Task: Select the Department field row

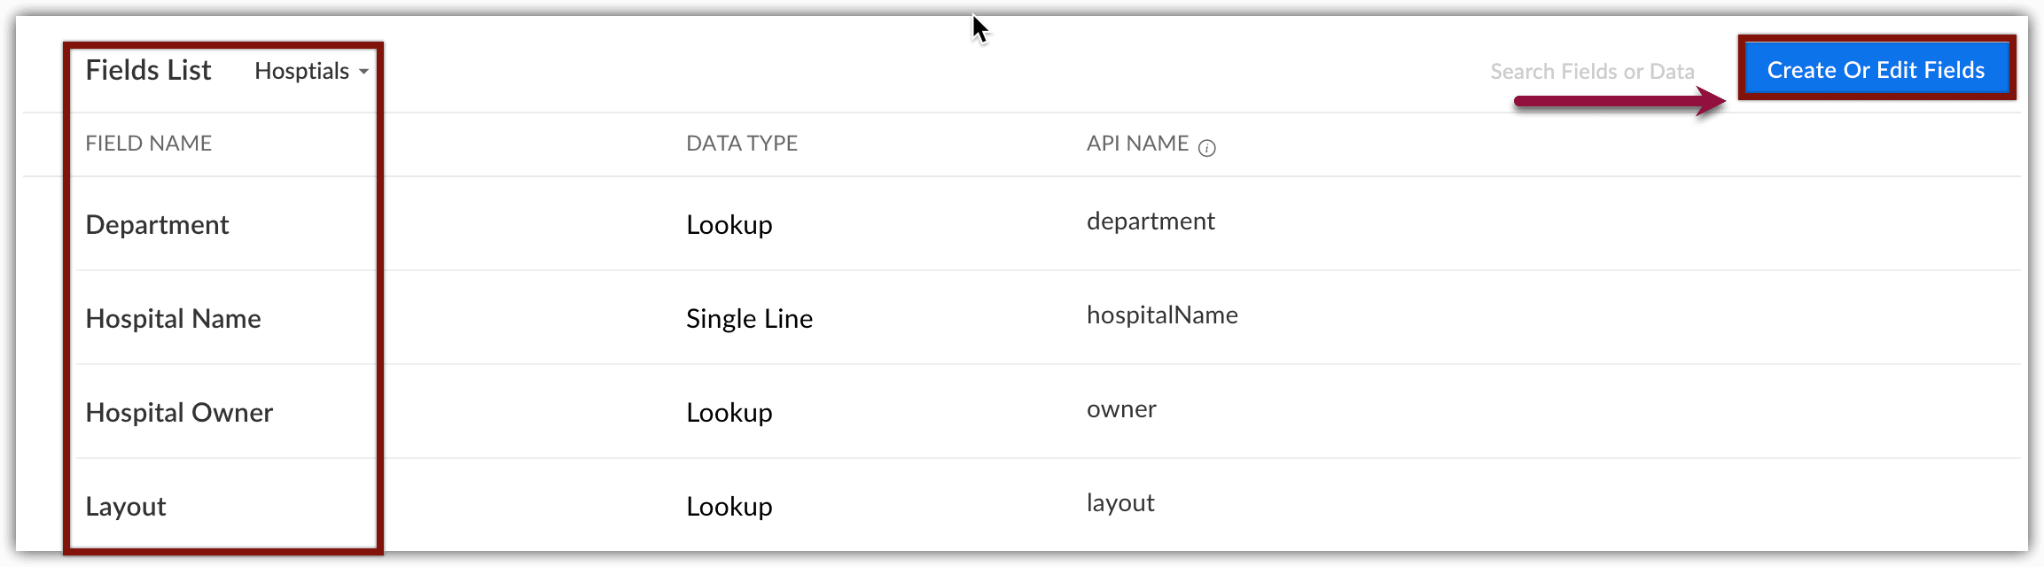Action: (157, 225)
